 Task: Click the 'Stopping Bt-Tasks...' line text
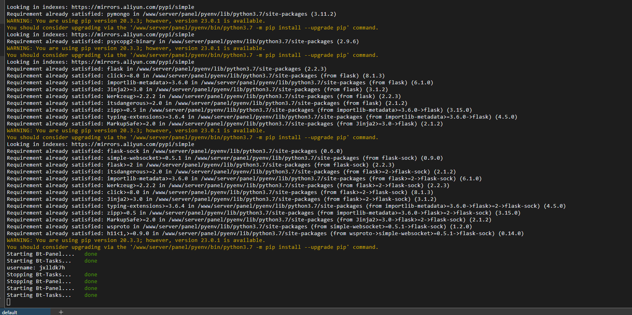click(39, 274)
